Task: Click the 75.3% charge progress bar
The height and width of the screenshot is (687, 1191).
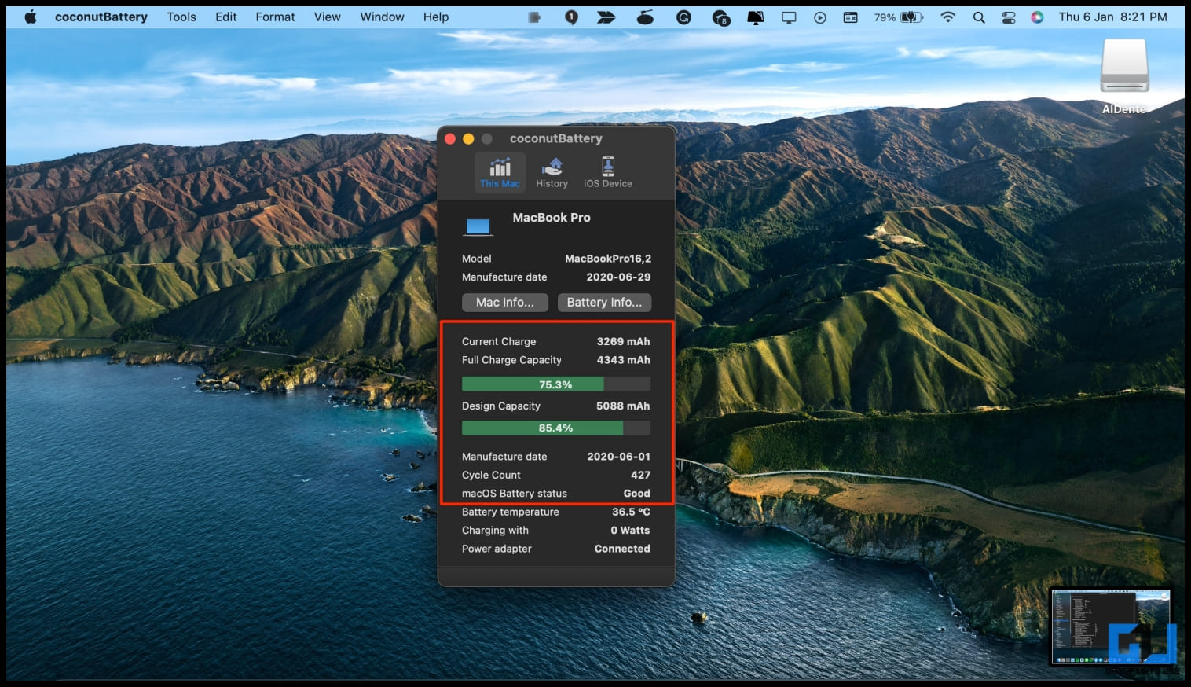Action: (x=555, y=384)
